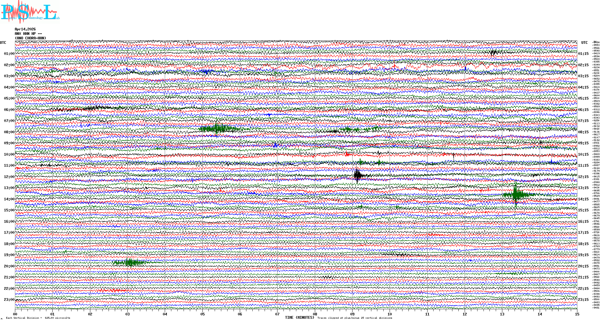Image resolution: width=601 pixels, height=322 pixels.
Task: Click the large green event near 14:00
Action: 515,195
